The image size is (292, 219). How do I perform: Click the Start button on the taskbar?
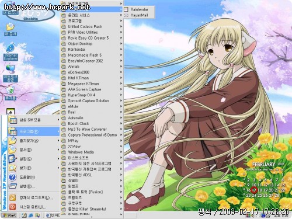tap(9, 215)
